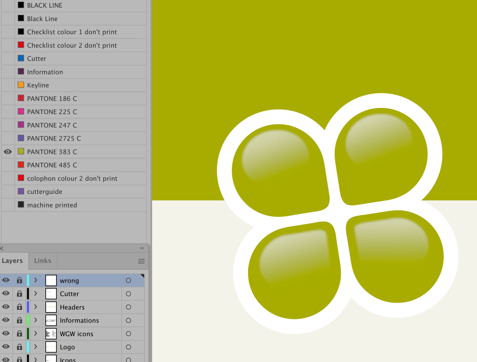
Task: Collapse the panel using double-arrow icon
Action: 142,248
